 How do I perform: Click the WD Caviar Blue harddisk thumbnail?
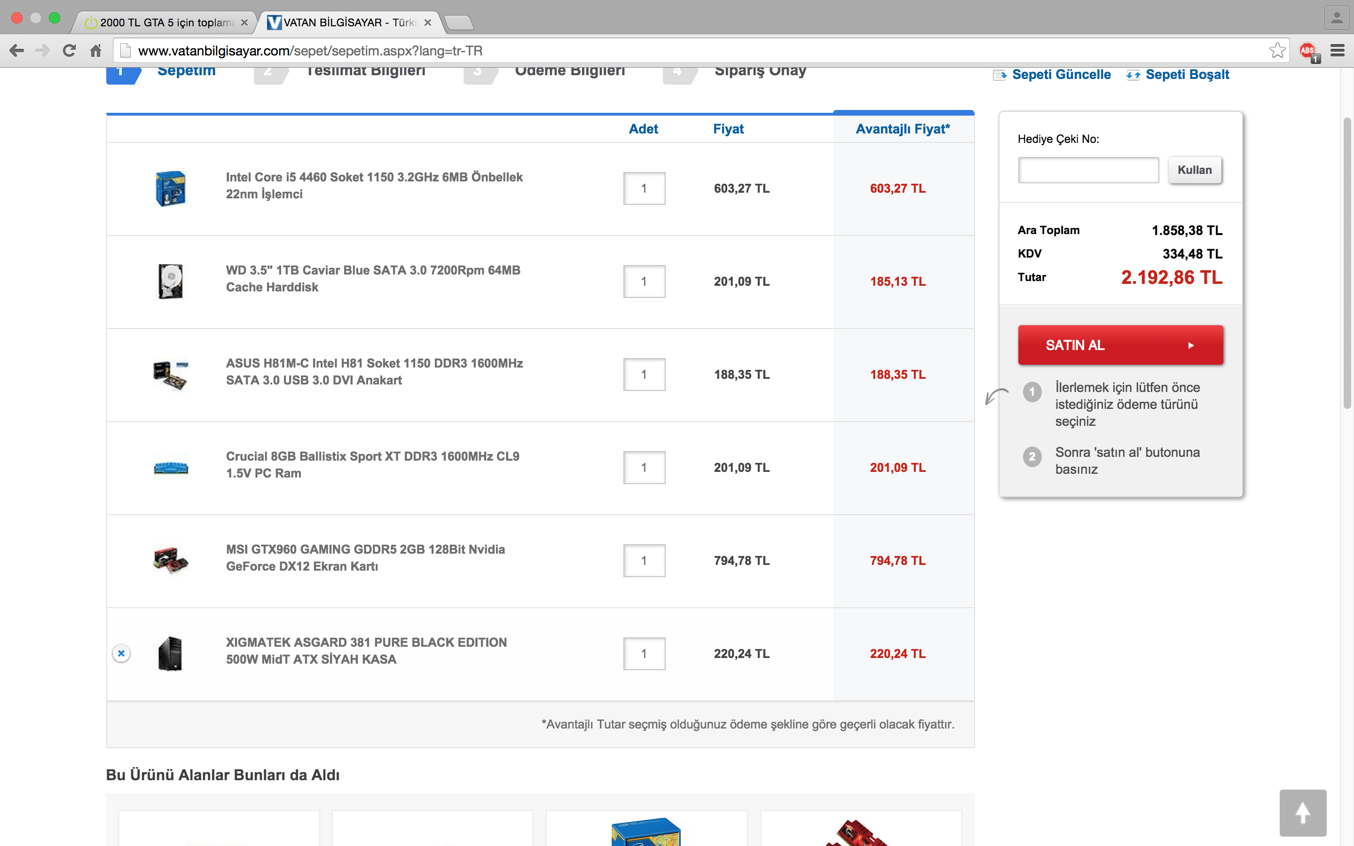coord(171,282)
